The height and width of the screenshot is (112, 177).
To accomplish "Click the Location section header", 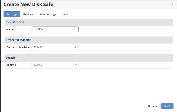I will pyautogui.click(x=11, y=58).
